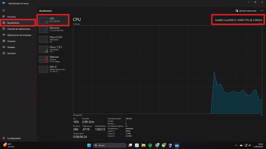Viewport: 266px width, 149px height.
Task: Click the Identificadores value 138213
Action: click(x=100, y=129)
